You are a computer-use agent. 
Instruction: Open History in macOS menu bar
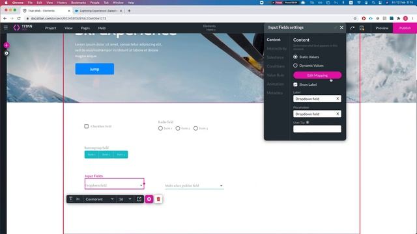click(x=62, y=3)
